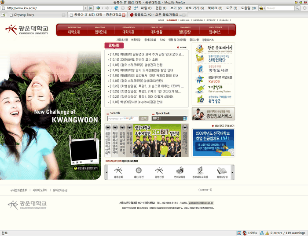Click the Naver search input field
Image resolution: width=308 pixels, height=236 pixels.
280,8
